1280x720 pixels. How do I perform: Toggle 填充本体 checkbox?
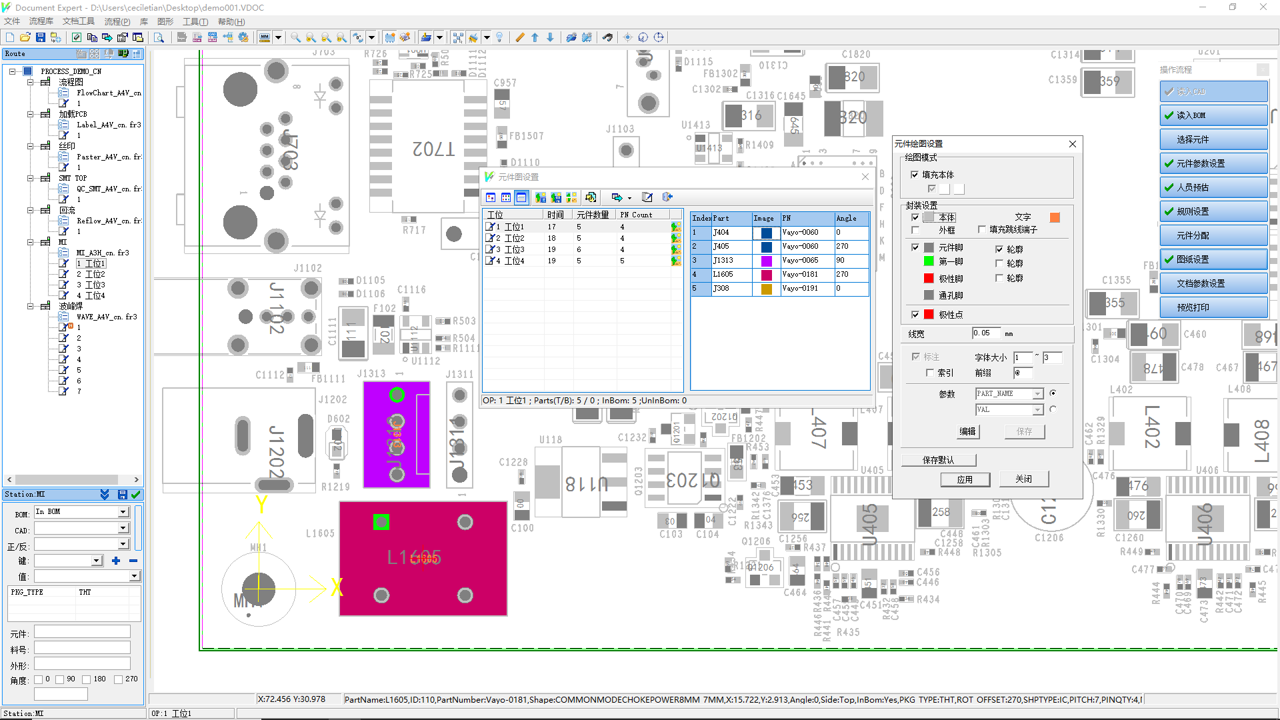point(915,175)
